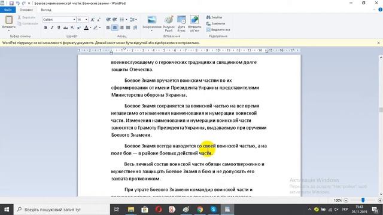The height and width of the screenshot is (215, 383).
Task: Click the zoom slider handle
Action: (363, 200)
